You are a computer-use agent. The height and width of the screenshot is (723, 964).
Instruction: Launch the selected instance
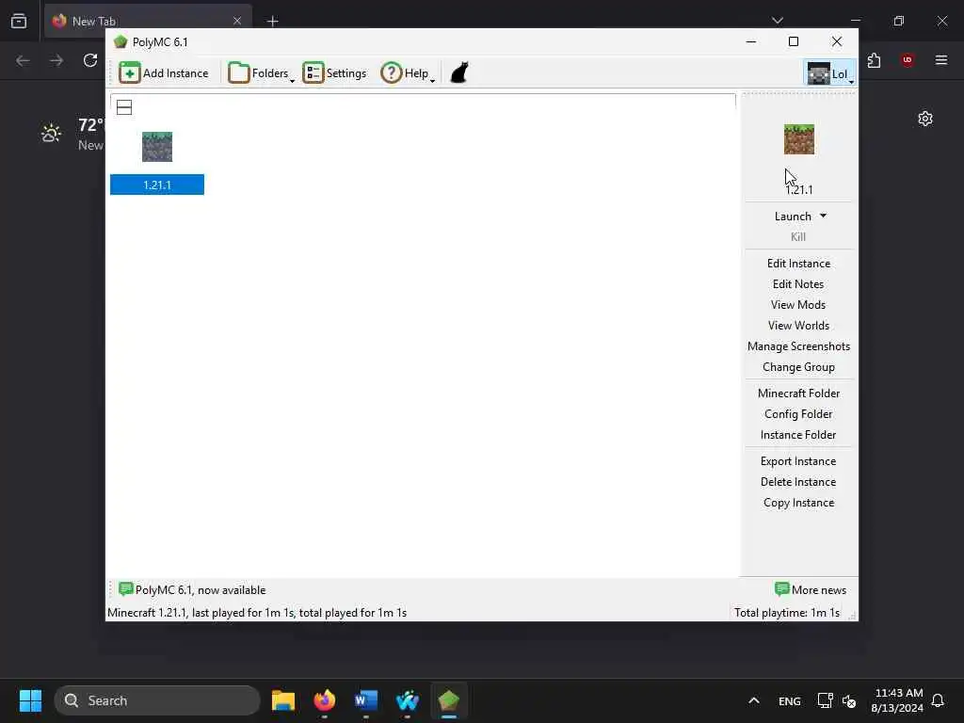(793, 217)
